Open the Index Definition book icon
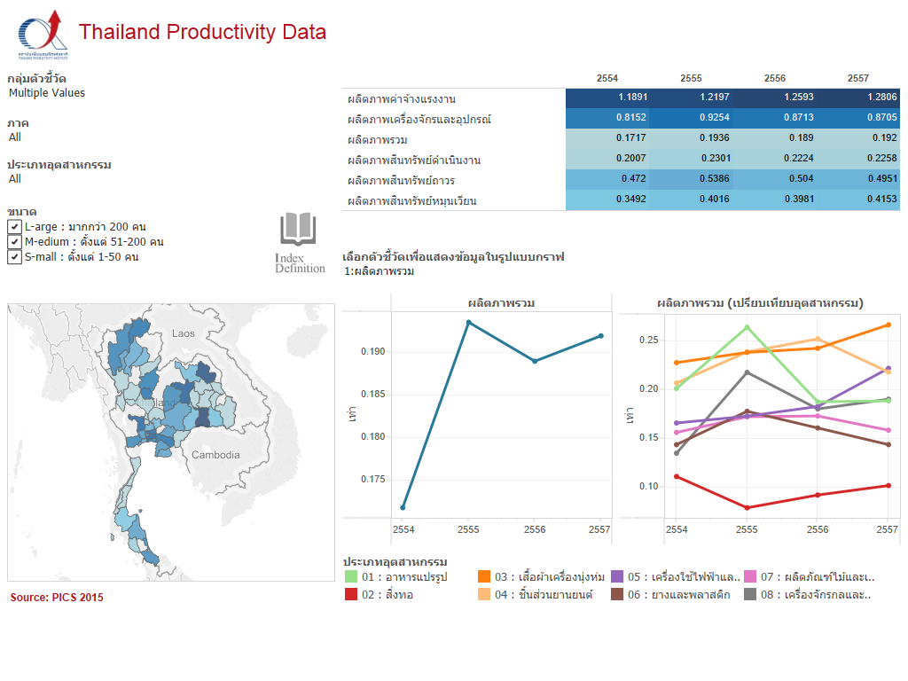This screenshot has width=908, height=681. 298,230
